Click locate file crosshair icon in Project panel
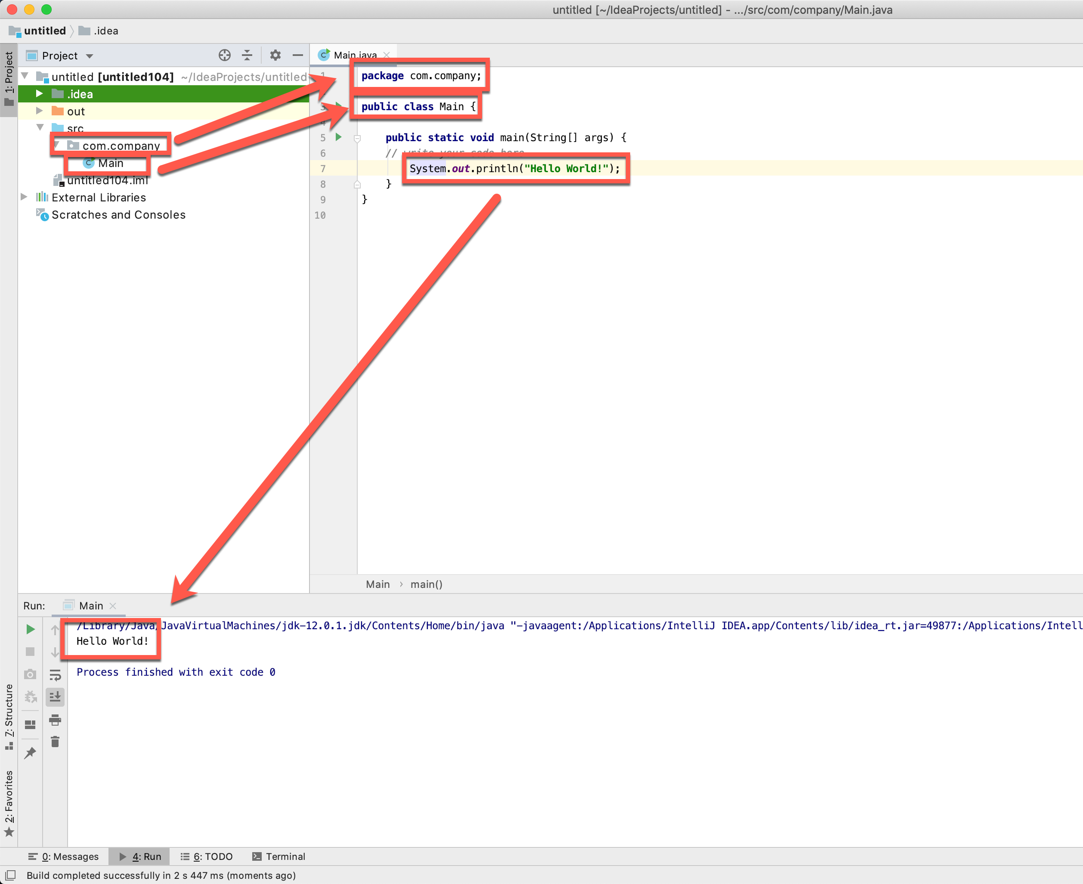Screen dimensions: 1083x884 pos(225,56)
